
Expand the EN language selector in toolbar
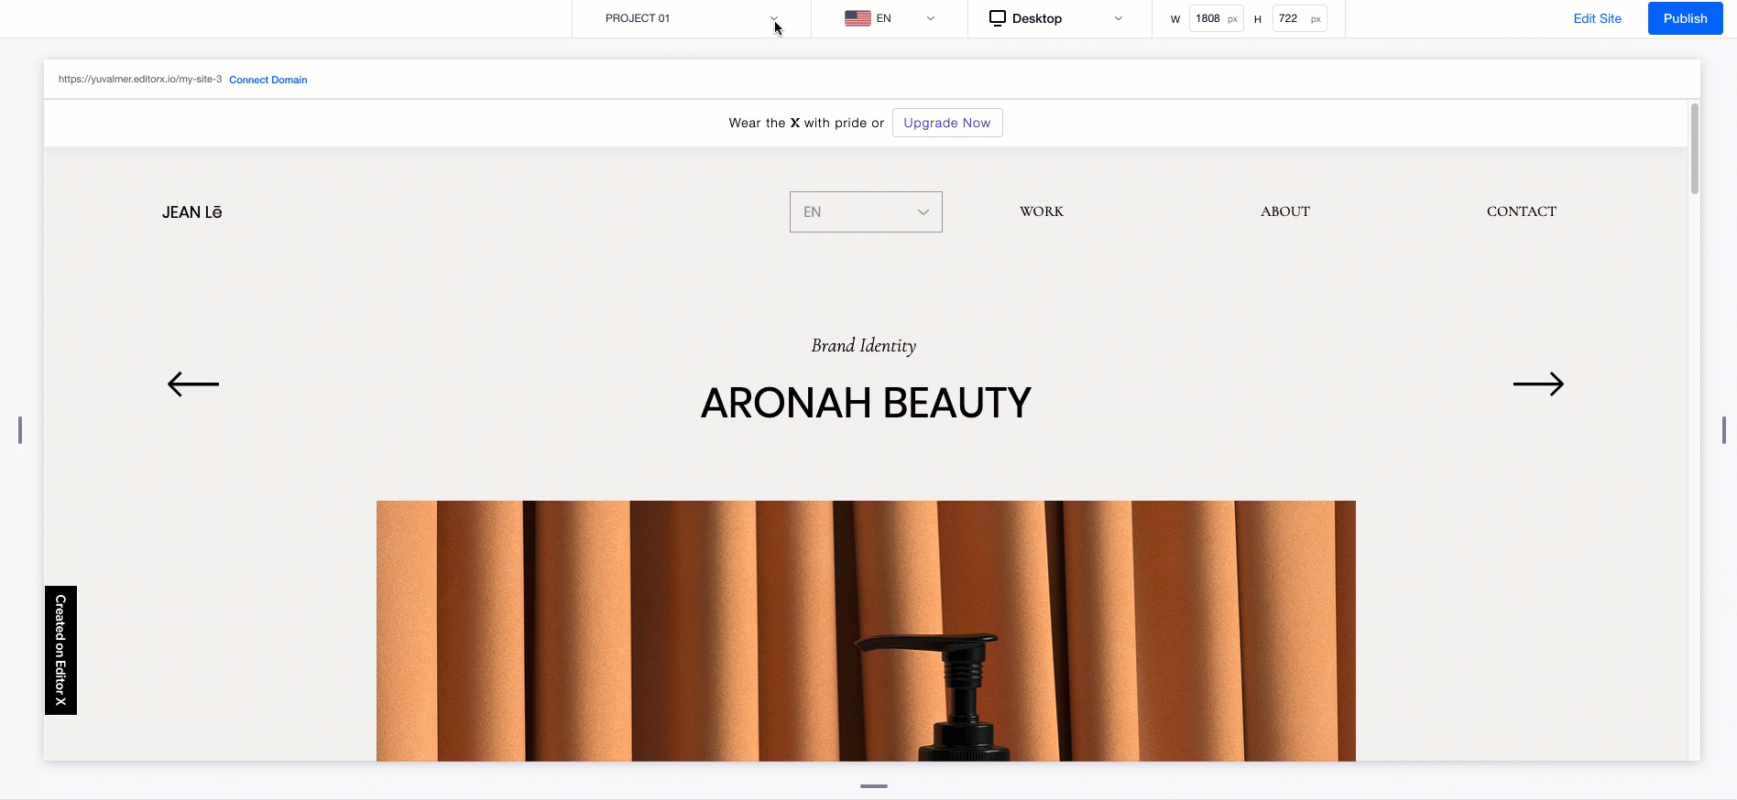890,18
